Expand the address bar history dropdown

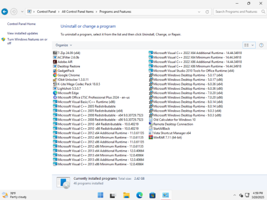pyautogui.click(x=199, y=12)
